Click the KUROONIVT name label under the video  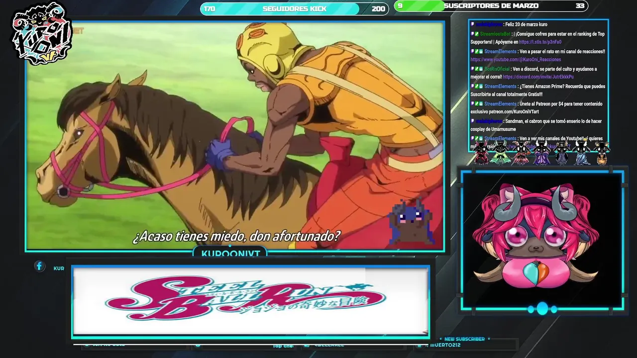pyautogui.click(x=230, y=254)
